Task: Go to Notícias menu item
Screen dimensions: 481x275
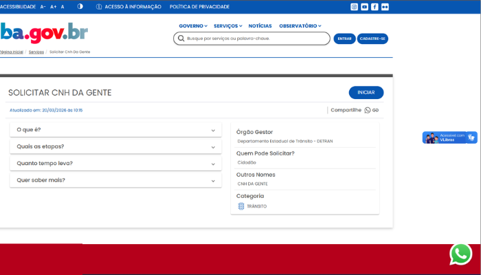Action: 260,26
